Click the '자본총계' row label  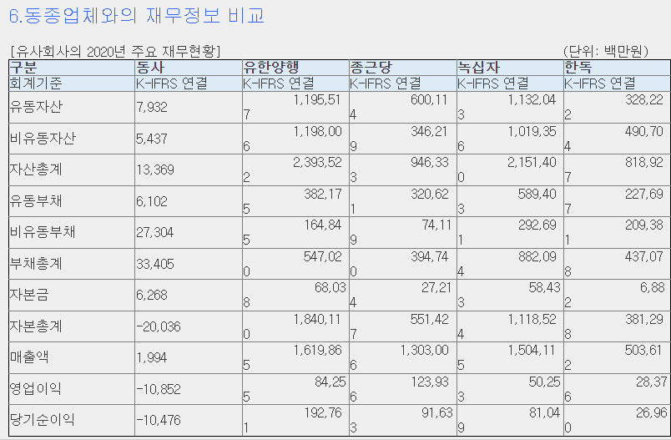(36, 326)
